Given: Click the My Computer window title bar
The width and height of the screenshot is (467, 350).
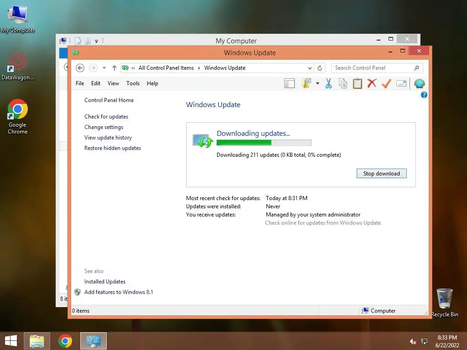Looking at the screenshot, I should [236, 41].
